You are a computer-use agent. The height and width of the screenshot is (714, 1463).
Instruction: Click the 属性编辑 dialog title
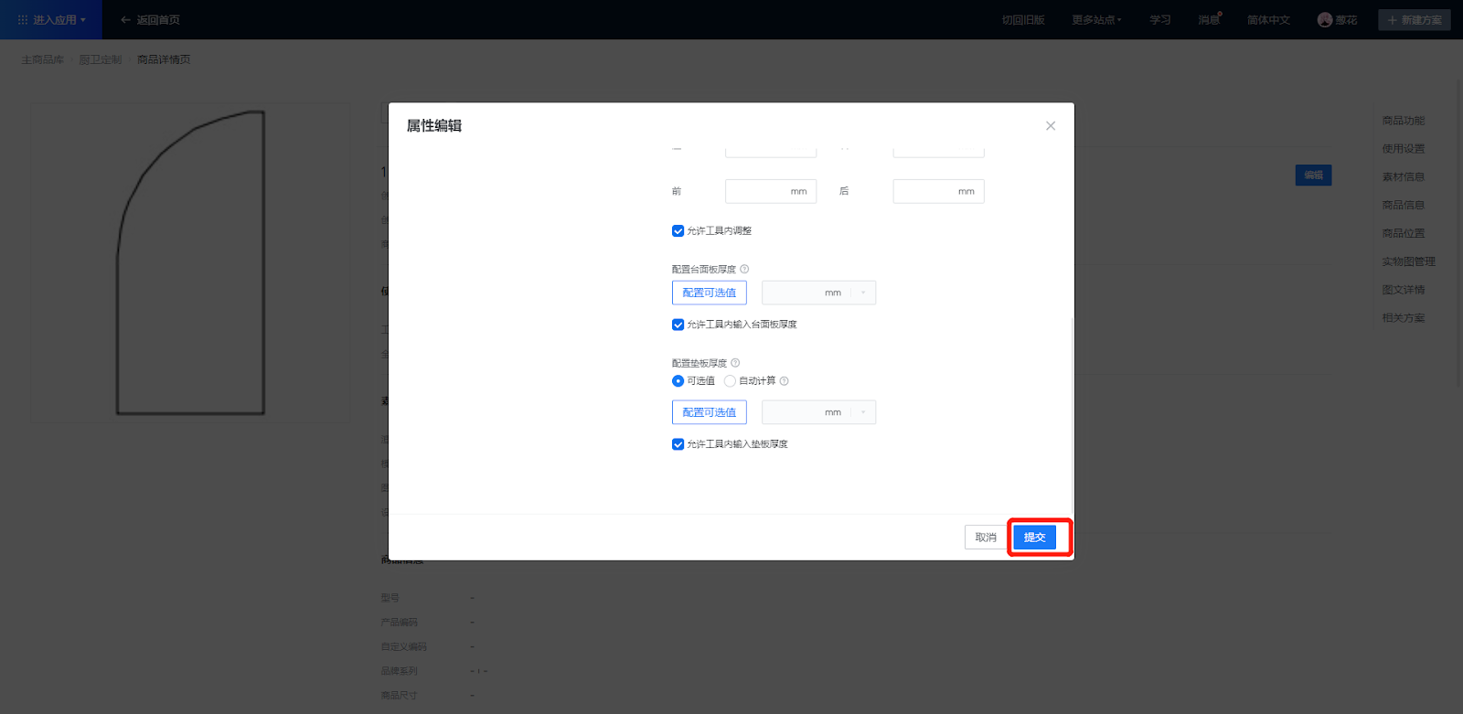(434, 126)
